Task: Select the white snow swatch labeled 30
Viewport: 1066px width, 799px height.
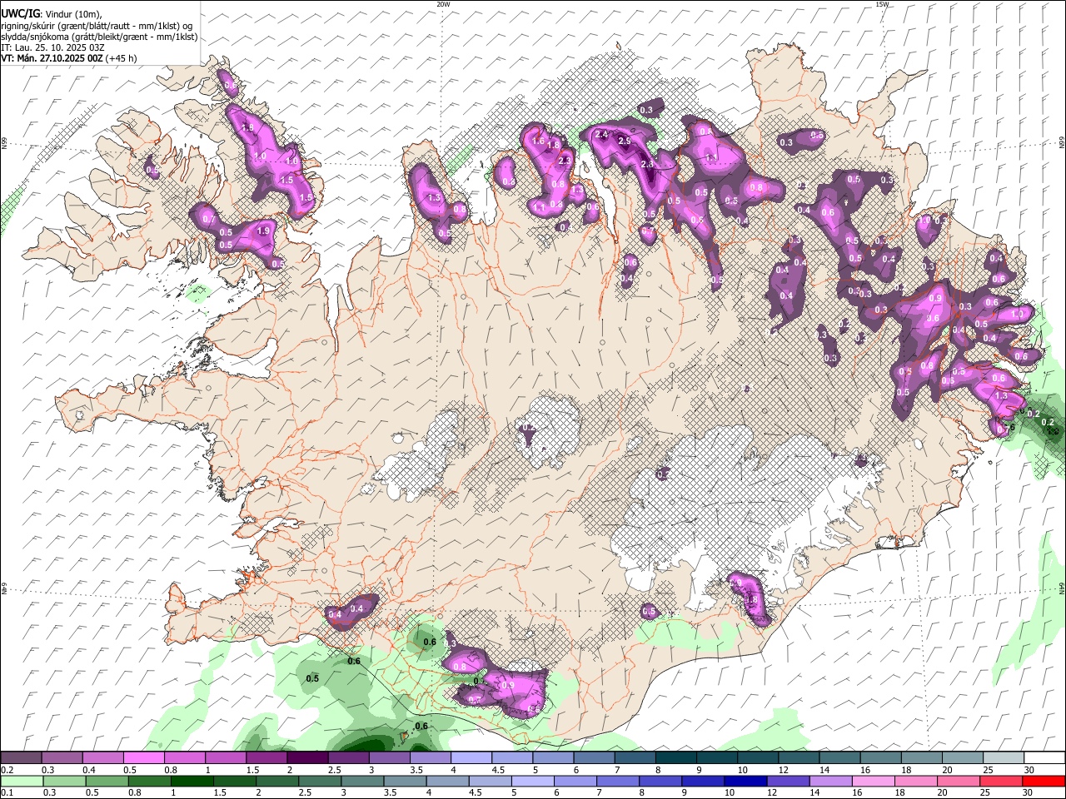Action: point(1044,758)
